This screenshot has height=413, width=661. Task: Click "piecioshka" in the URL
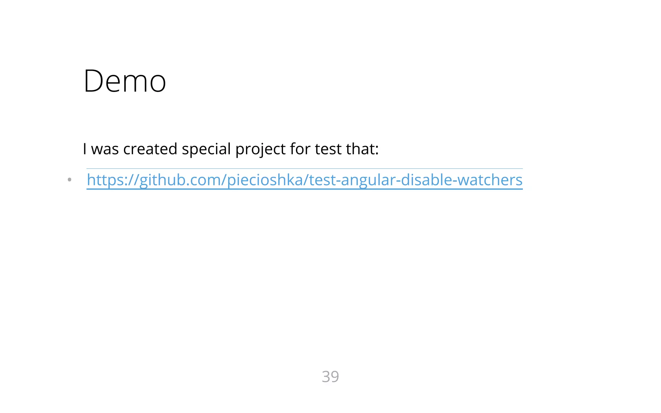pyautogui.click(x=265, y=180)
